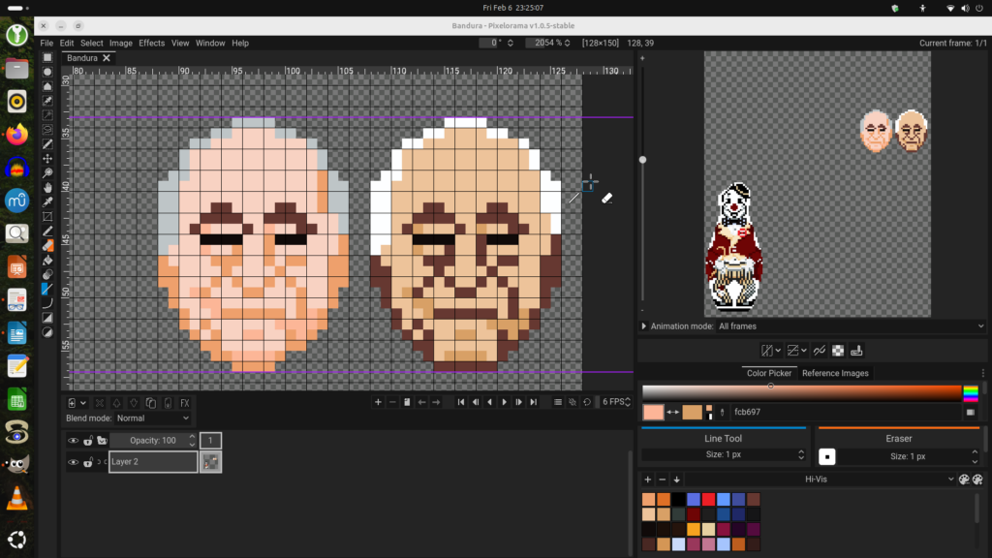Open the Blend mode Normal dropdown
The width and height of the screenshot is (992, 558).
153,418
